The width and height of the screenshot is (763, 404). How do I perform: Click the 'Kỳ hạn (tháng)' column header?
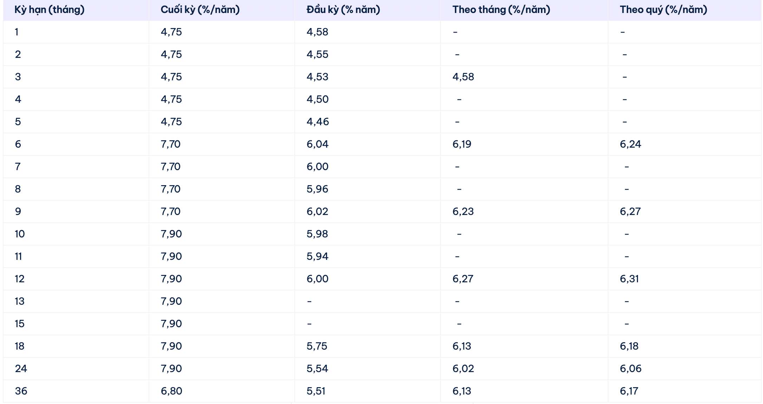pos(50,10)
